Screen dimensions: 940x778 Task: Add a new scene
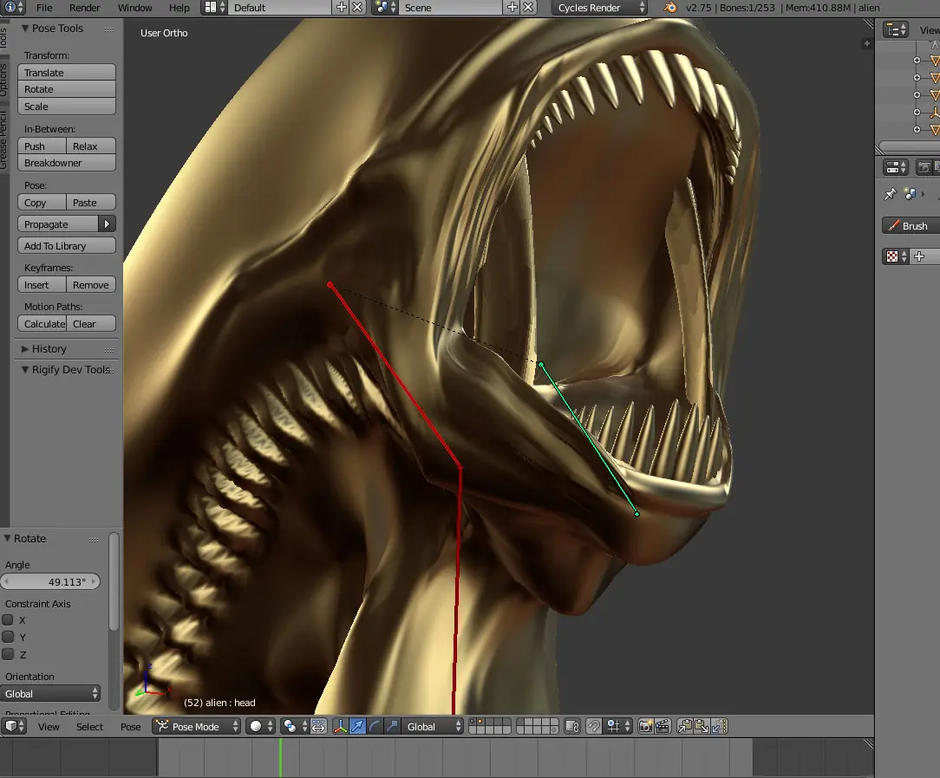pos(512,8)
